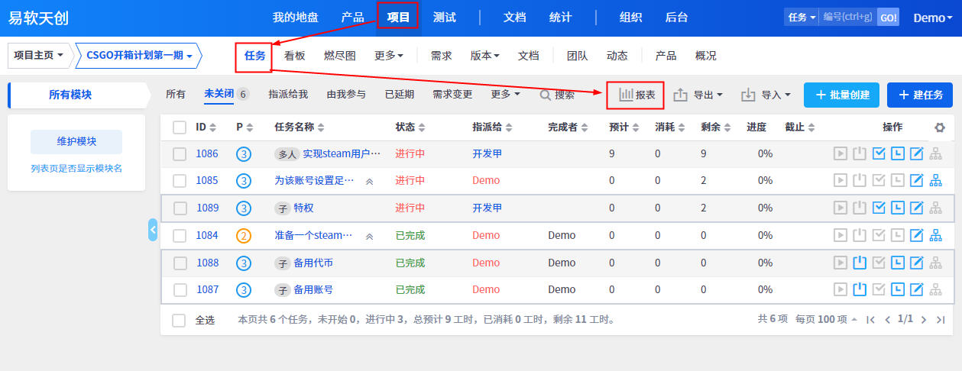
Task: Open the 测试 menu in the top navigation
Action: (x=444, y=18)
